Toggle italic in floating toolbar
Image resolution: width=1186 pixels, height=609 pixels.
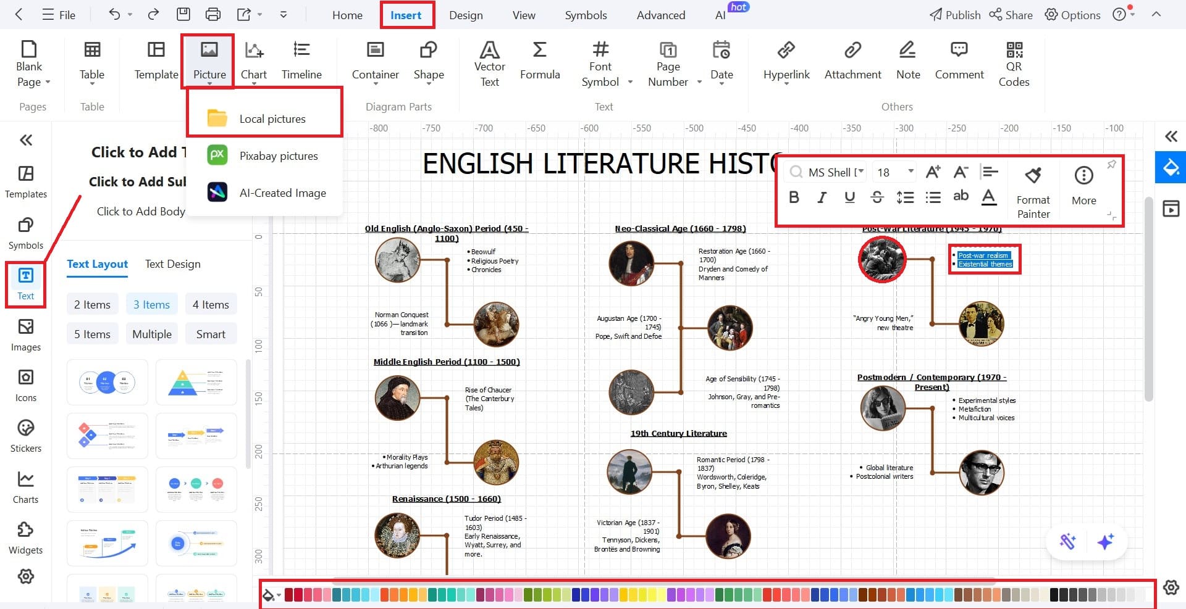822,197
